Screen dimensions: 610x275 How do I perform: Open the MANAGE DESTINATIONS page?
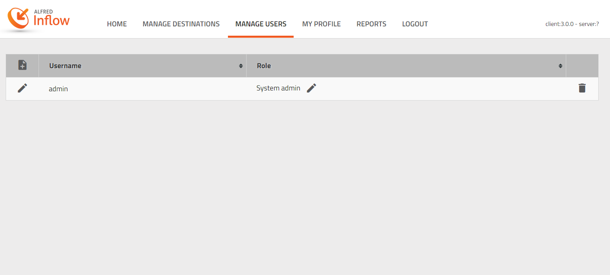coord(181,24)
